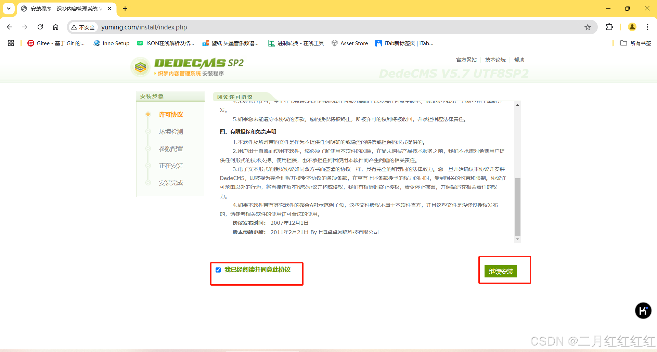Screen dimensions: 657x352
Task: Click the browser back arrow
Action: 10,27
